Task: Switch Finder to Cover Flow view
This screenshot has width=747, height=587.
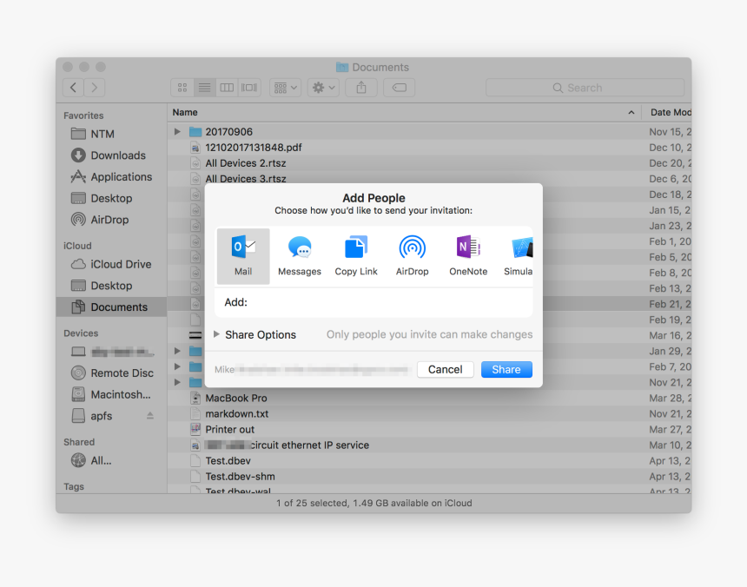Action: (x=249, y=88)
